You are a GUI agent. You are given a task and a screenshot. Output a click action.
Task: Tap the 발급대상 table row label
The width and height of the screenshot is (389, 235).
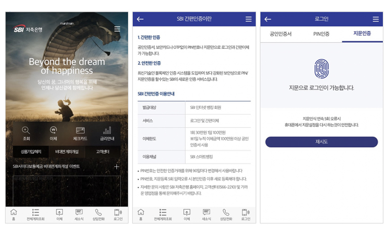click(149, 108)
